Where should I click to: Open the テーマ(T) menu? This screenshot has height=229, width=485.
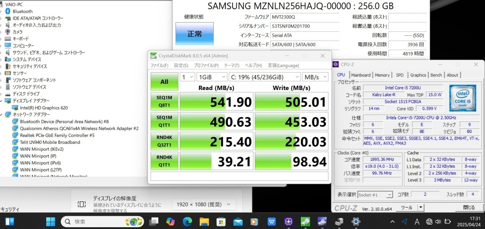[x=232, y=66]
